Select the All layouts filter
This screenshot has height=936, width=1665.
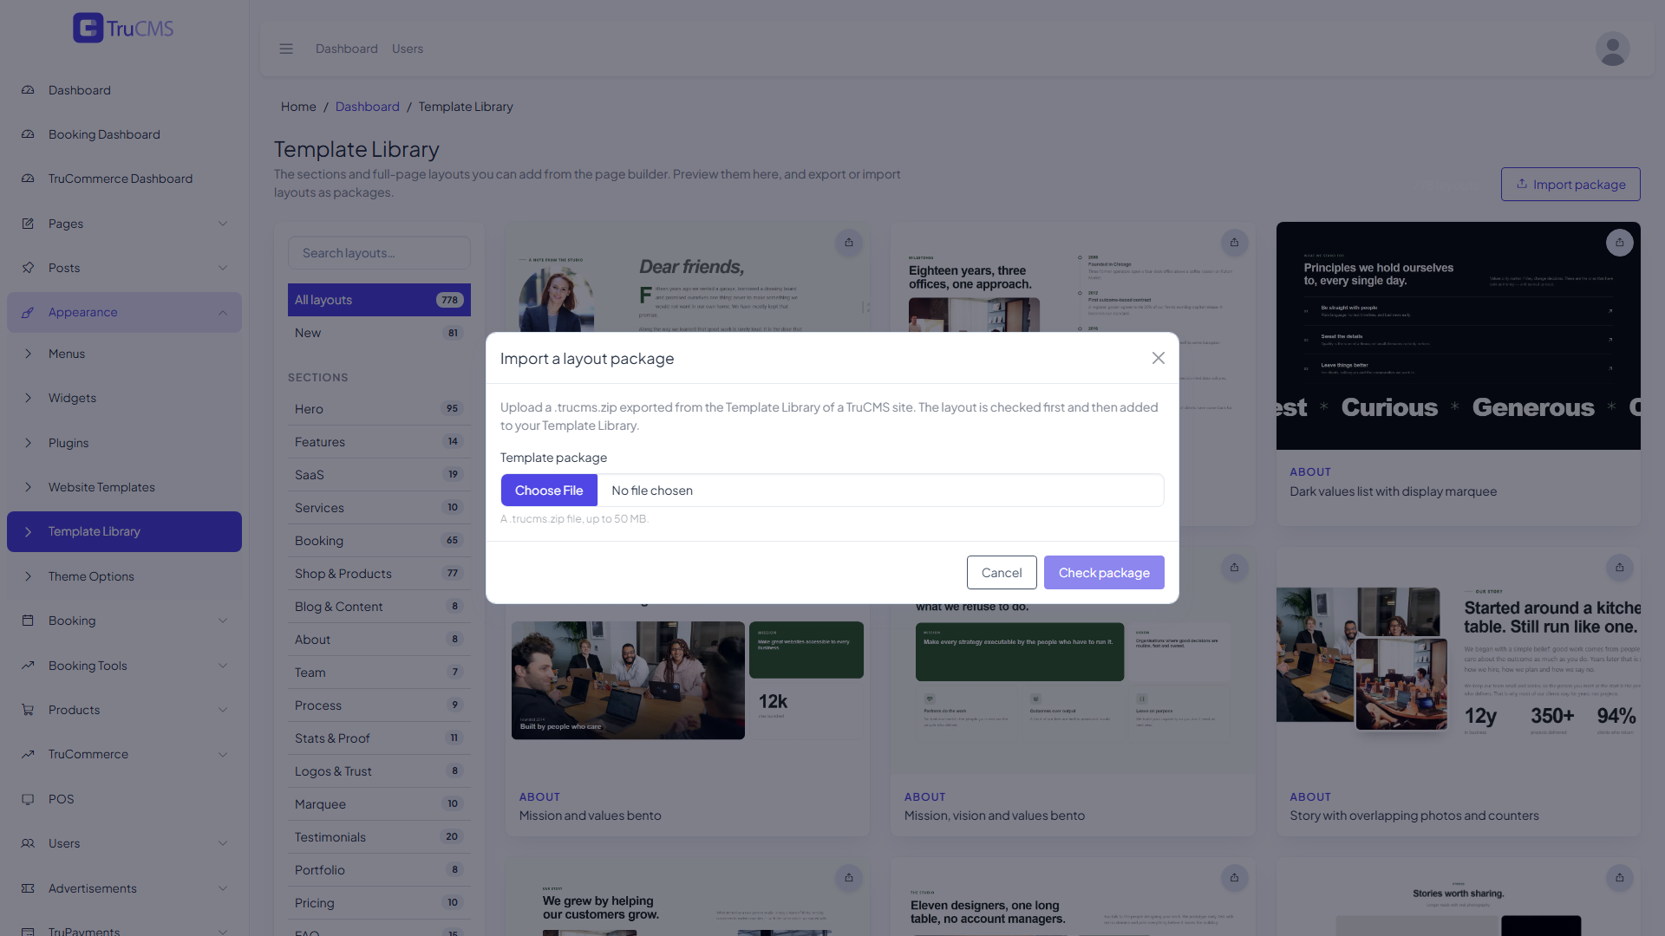point(379,300)
